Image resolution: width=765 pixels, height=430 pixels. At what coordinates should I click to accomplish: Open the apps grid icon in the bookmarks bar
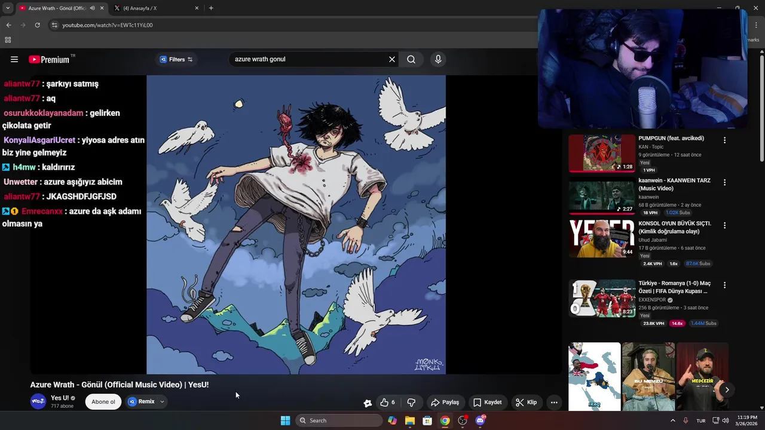pyautogui.click(x=8, y=40)
